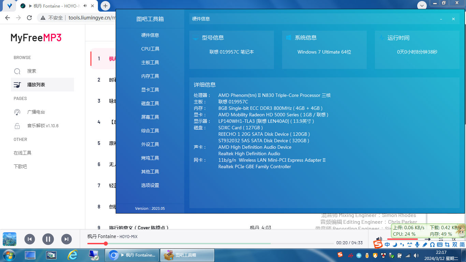466x262 pixels.
Task: Toggle the moon half-width mode icon
Action: (x=395, y=245)
